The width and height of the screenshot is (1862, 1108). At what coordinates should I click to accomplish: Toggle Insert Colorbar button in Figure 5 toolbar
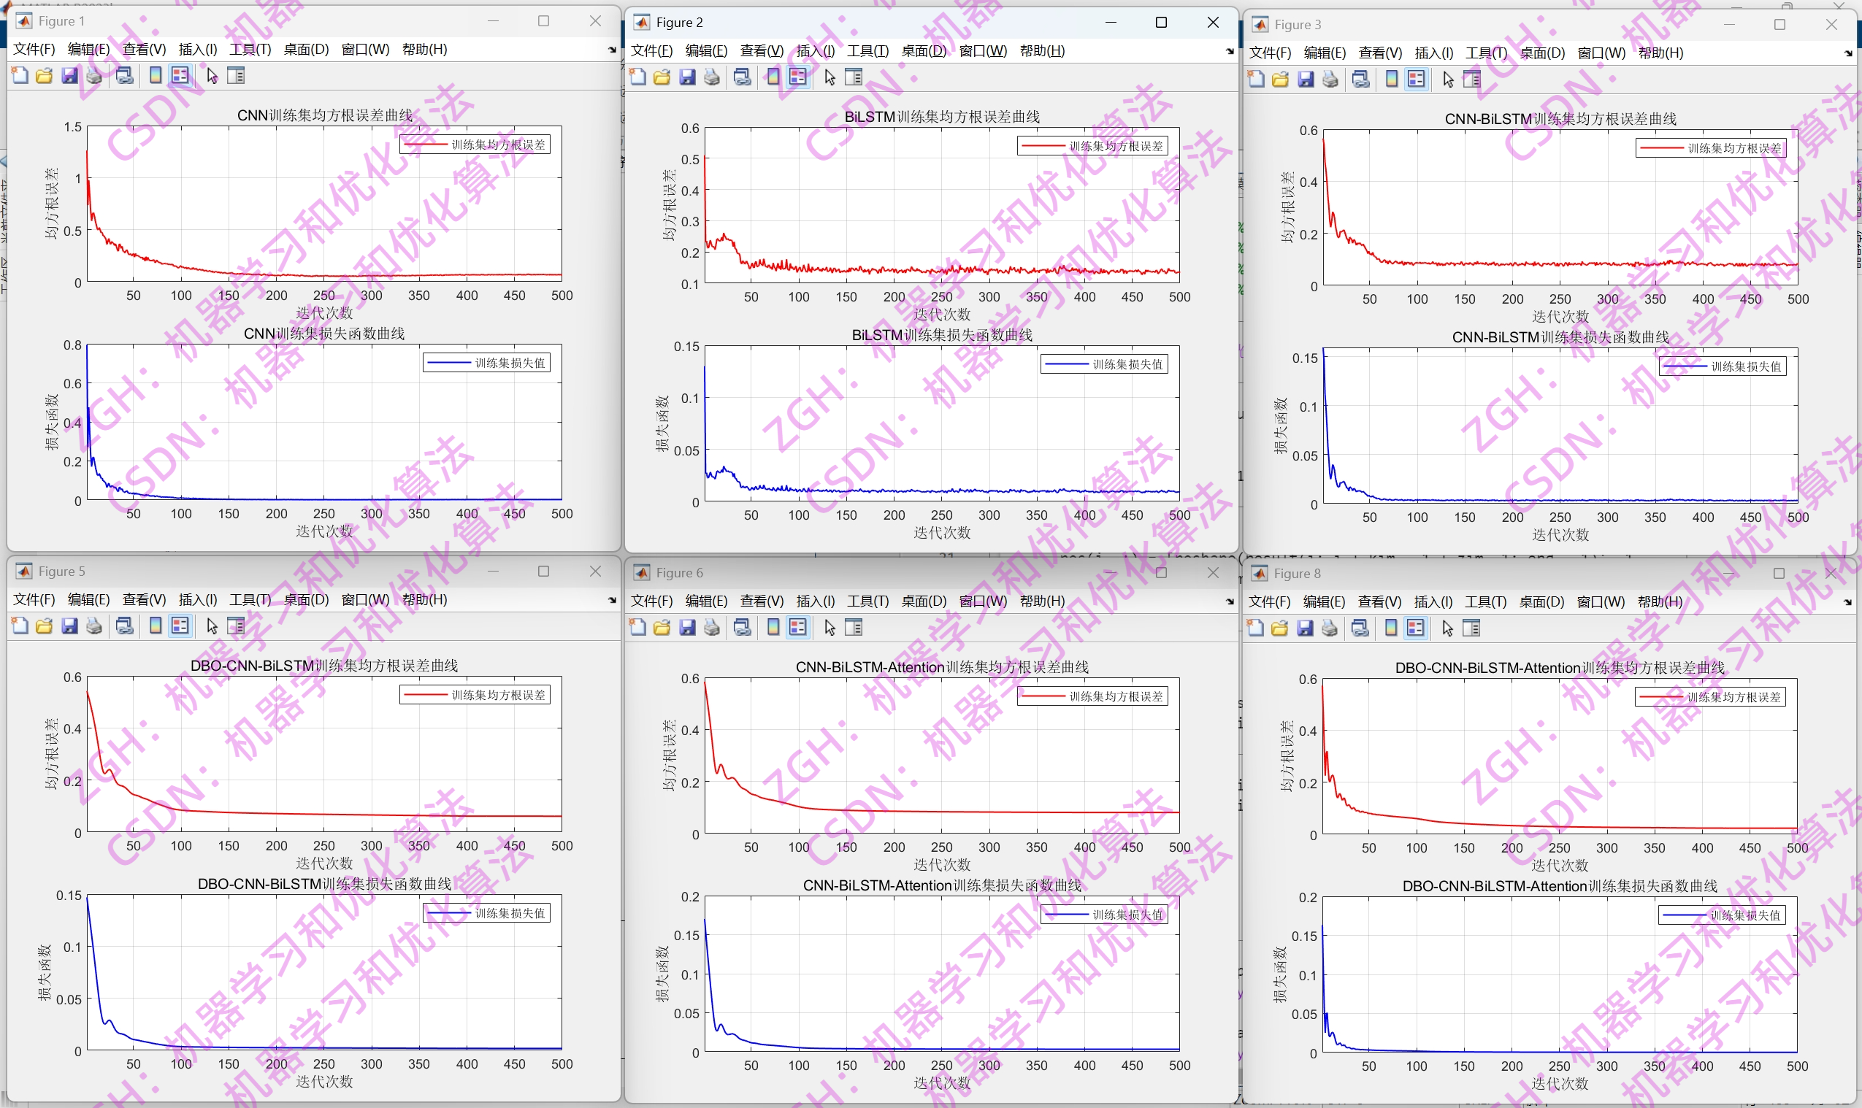[156, 626]
